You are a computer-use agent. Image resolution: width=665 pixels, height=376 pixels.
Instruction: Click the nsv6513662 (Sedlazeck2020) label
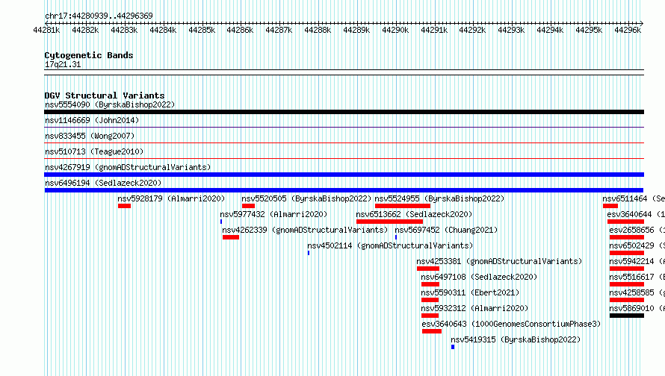pos(414,214)
